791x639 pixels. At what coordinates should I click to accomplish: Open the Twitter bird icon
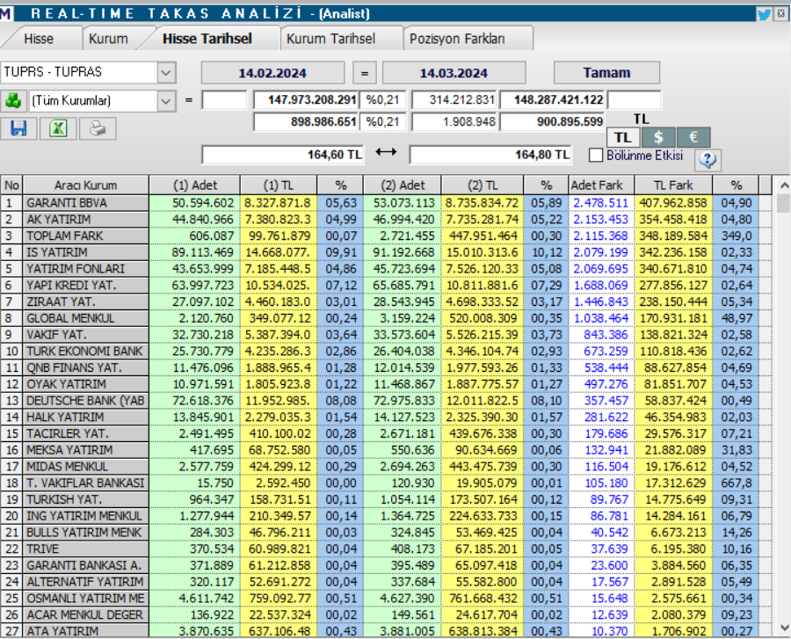point(764,14)
